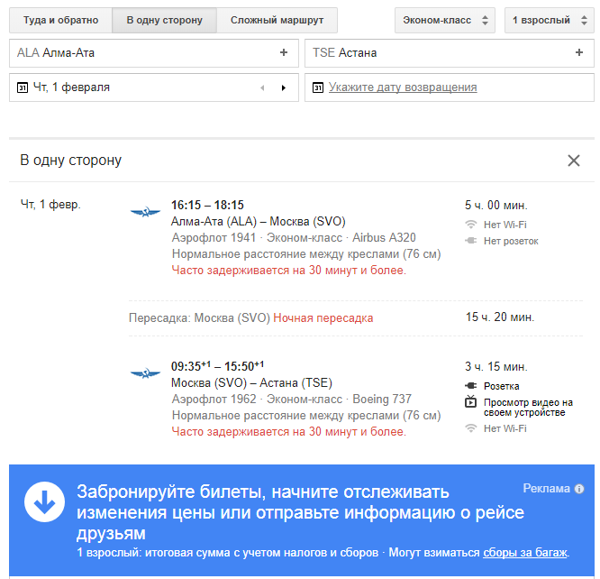This screenshot has height=579, width=600.
Task: Click calendar icon in return date field
Action: tap(317, 88)
